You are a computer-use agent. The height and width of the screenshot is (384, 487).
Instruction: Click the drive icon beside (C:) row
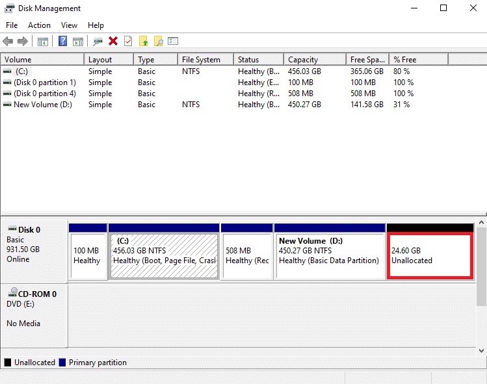tap(7, 71)
